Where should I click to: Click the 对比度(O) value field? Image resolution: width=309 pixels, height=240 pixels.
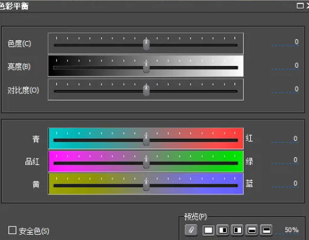click(285, 89)
